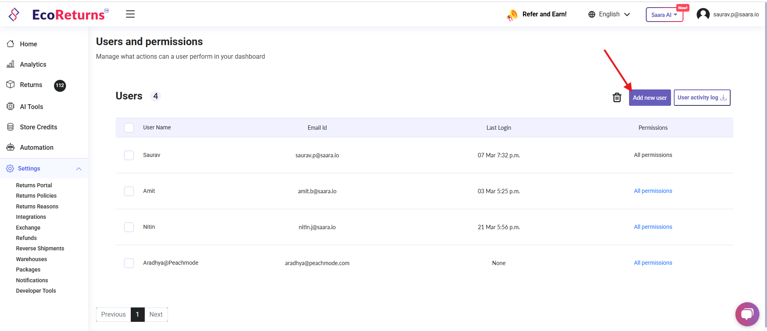This screenshot has width=767, height=331.
Task: Click the AI Tools chip icon
Action: (x=11, y=107)
